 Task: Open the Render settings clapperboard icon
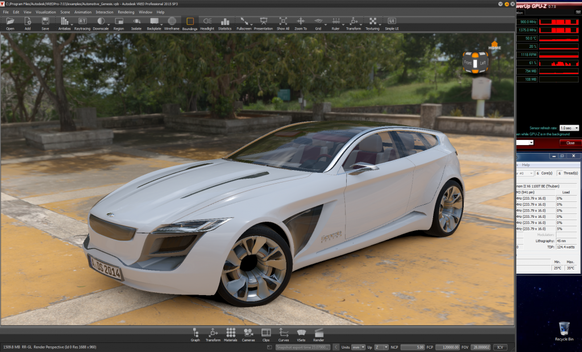(319, 334)
